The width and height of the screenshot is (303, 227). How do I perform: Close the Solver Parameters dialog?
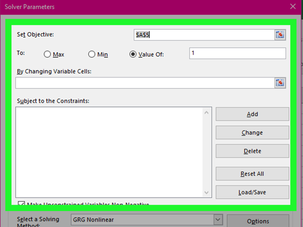tap(293, 7)
